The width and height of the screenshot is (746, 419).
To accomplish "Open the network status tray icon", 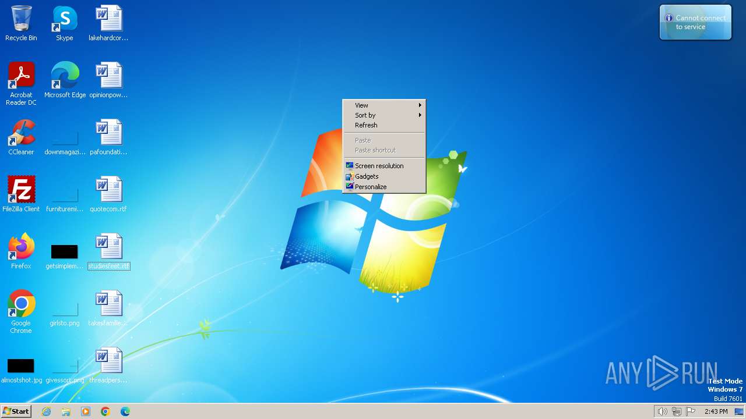I will coord(677,411).
